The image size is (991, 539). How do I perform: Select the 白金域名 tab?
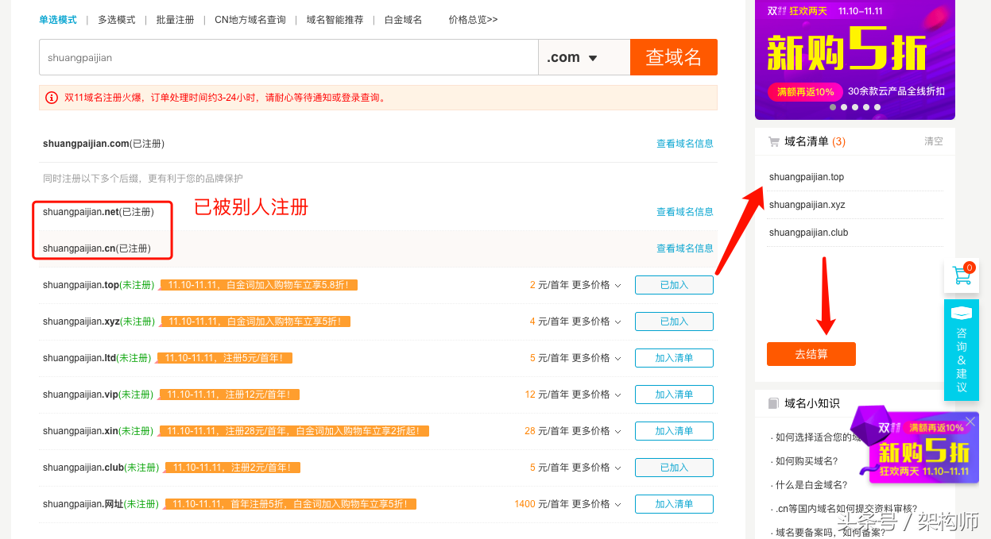(x=403, y=20)
